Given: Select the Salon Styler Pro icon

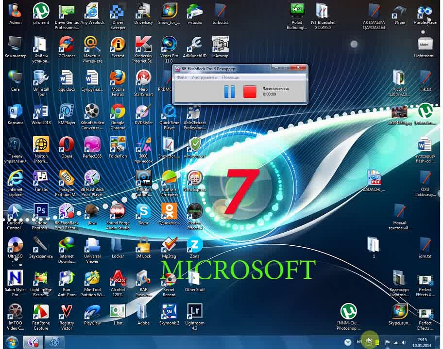Looking at the screenshot, I should pyautogui.click(x=15, y=284).
